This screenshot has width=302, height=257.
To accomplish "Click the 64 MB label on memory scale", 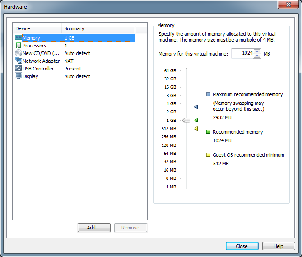I will tap(170, 154).
